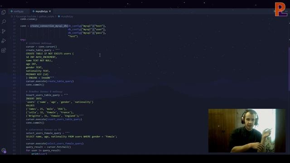Click the cursor.execute(create_table_query) line
The width and height of the screenshot is (290, 163).
click(50, 81)
